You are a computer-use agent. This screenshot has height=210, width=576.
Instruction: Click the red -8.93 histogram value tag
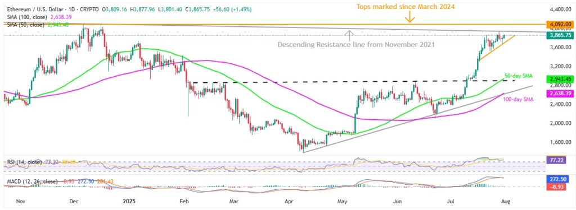556,187
